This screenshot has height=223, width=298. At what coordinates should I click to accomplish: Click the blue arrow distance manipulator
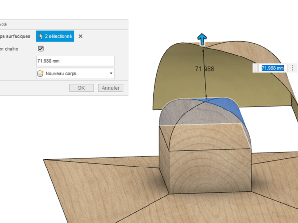(202, 39)
